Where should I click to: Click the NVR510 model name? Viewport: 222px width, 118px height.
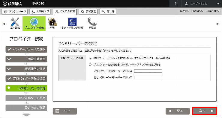(38, 4)
